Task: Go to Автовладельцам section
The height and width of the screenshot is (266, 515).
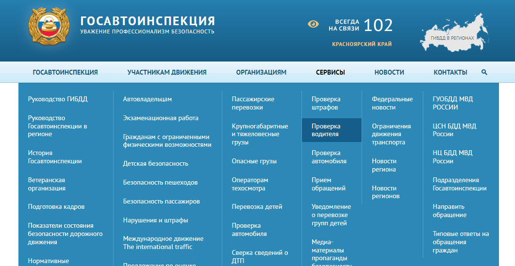Action: 147,99
